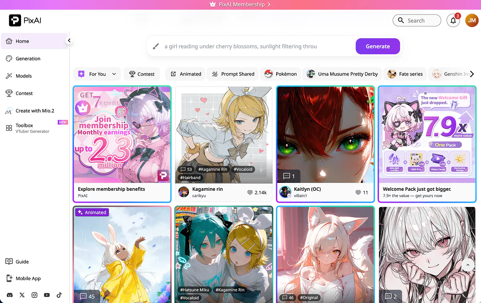Click the scroll-to-top arrow button
Screen dimensions: 481x303
tap(468, 265)
